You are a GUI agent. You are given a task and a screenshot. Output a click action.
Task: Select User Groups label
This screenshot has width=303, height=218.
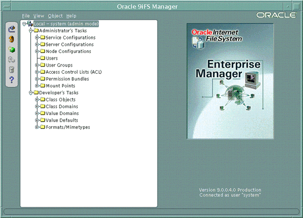pyautogui.click(x=59, y=65)
